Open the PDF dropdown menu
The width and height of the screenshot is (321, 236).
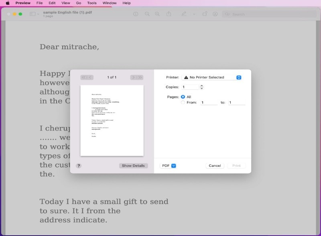click(x=168, y=165)
